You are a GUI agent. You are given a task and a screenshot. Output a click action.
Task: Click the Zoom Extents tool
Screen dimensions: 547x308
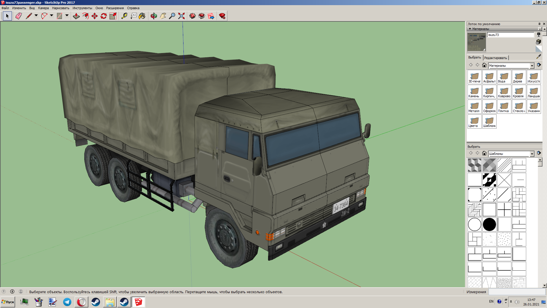(x=181, y=16)
